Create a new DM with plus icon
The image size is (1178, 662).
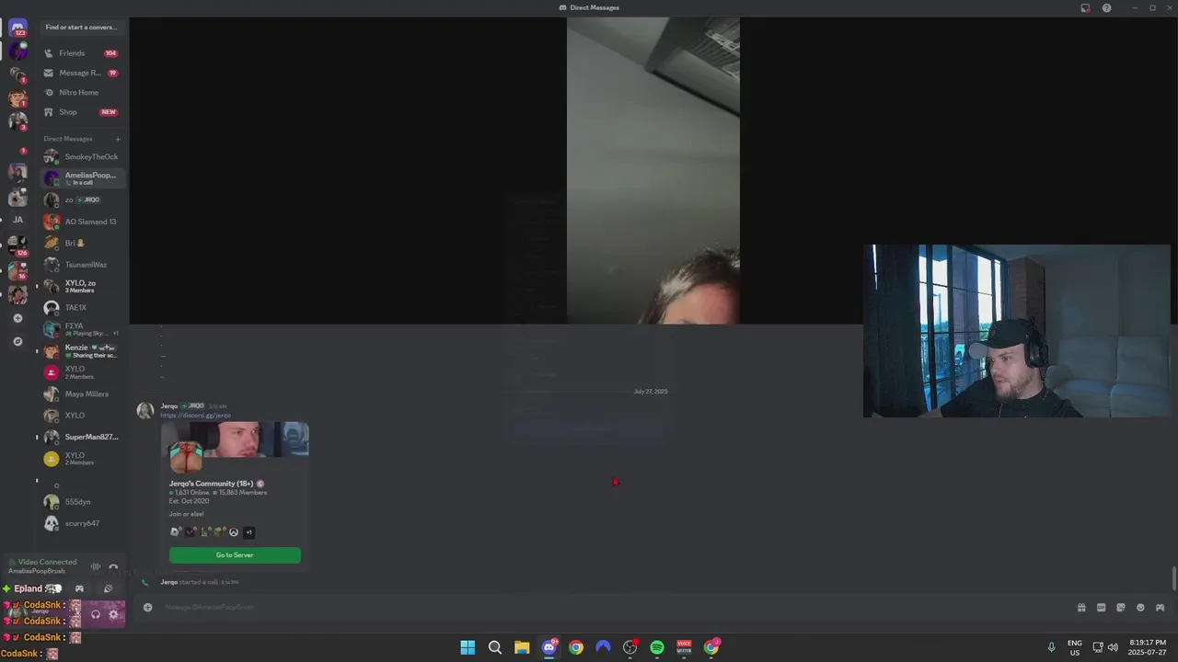pyautogui.click(x=118, y=139)
